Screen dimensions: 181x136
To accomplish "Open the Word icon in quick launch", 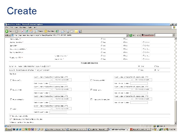I will coord(32,129).
